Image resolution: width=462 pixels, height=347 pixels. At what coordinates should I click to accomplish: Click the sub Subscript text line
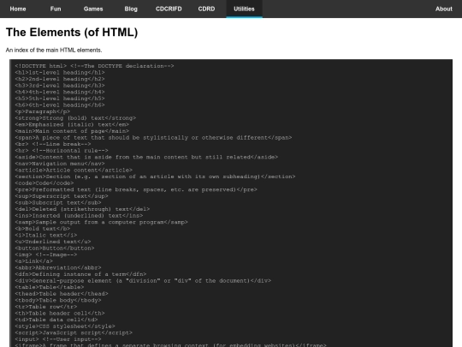point(58,202)
